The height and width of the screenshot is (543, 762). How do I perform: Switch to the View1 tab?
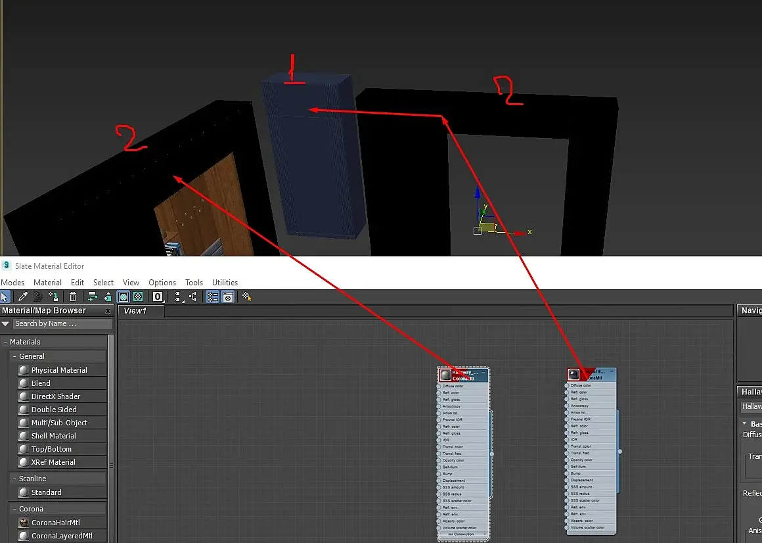click(x=135, y=311)
